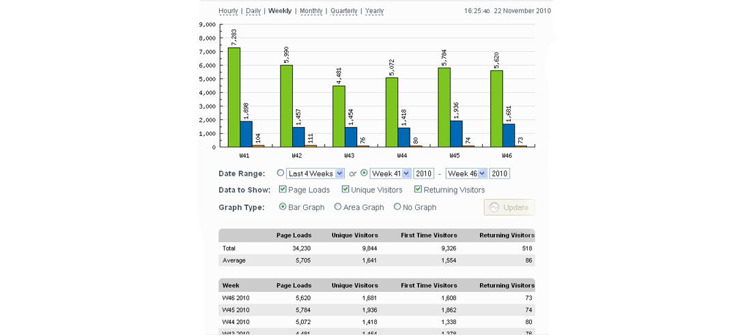Screen dimensions: 751x335
Task: Select the custom week range radio button
Action: point(364,173)
